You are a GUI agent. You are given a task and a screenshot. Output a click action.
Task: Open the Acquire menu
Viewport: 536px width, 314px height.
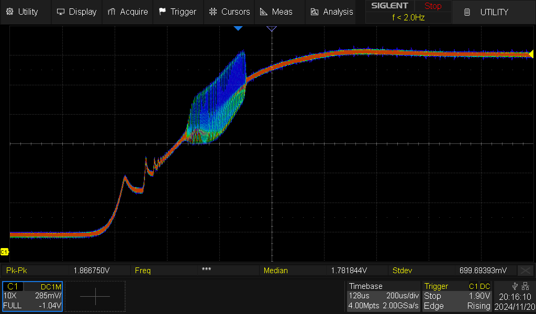pyautogui.click(x=128, y=12)
